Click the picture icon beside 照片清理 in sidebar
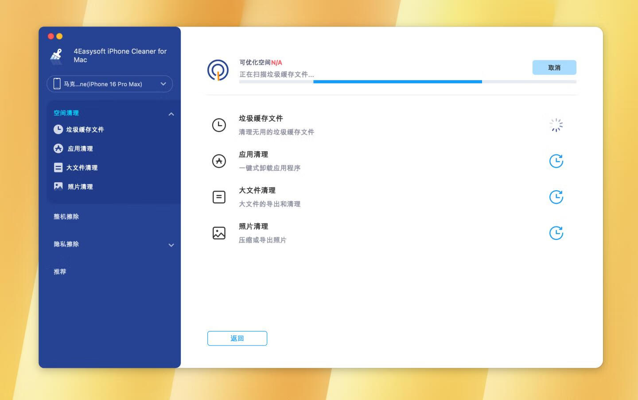 tap(58, 186)
